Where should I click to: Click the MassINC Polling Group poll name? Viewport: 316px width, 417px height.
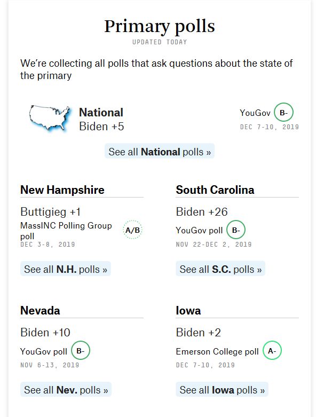(66, 231)
